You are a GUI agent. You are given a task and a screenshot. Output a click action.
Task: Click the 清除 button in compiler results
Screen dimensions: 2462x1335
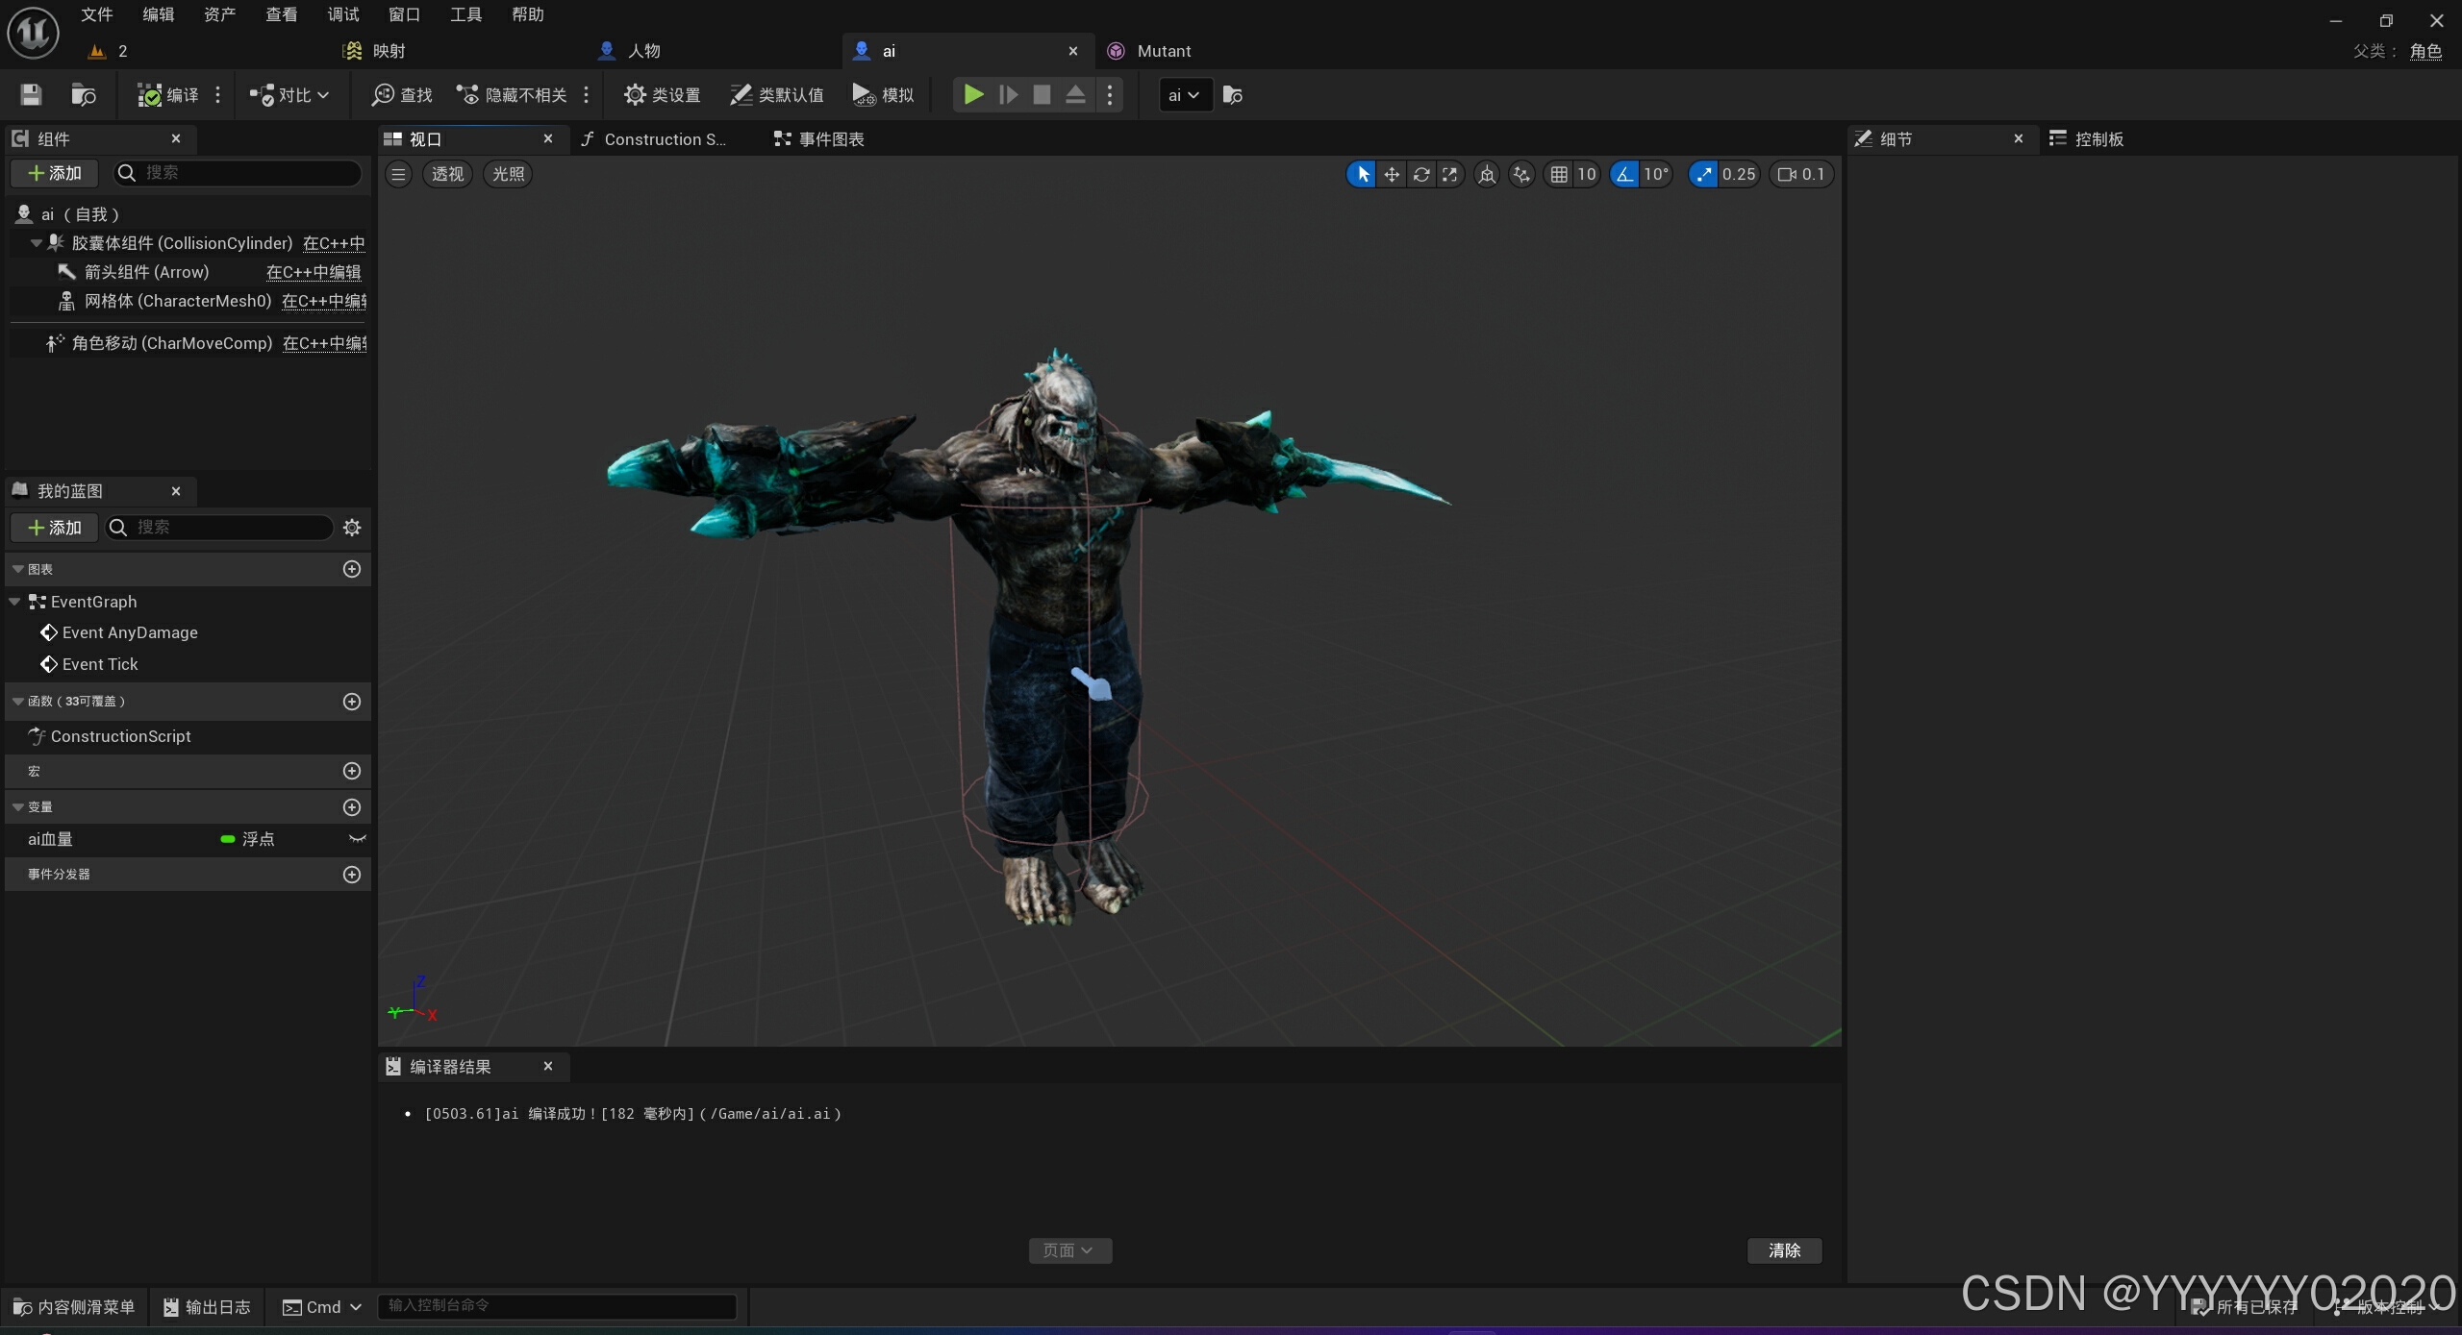pyautogui.click(x=1784, y=1250)
